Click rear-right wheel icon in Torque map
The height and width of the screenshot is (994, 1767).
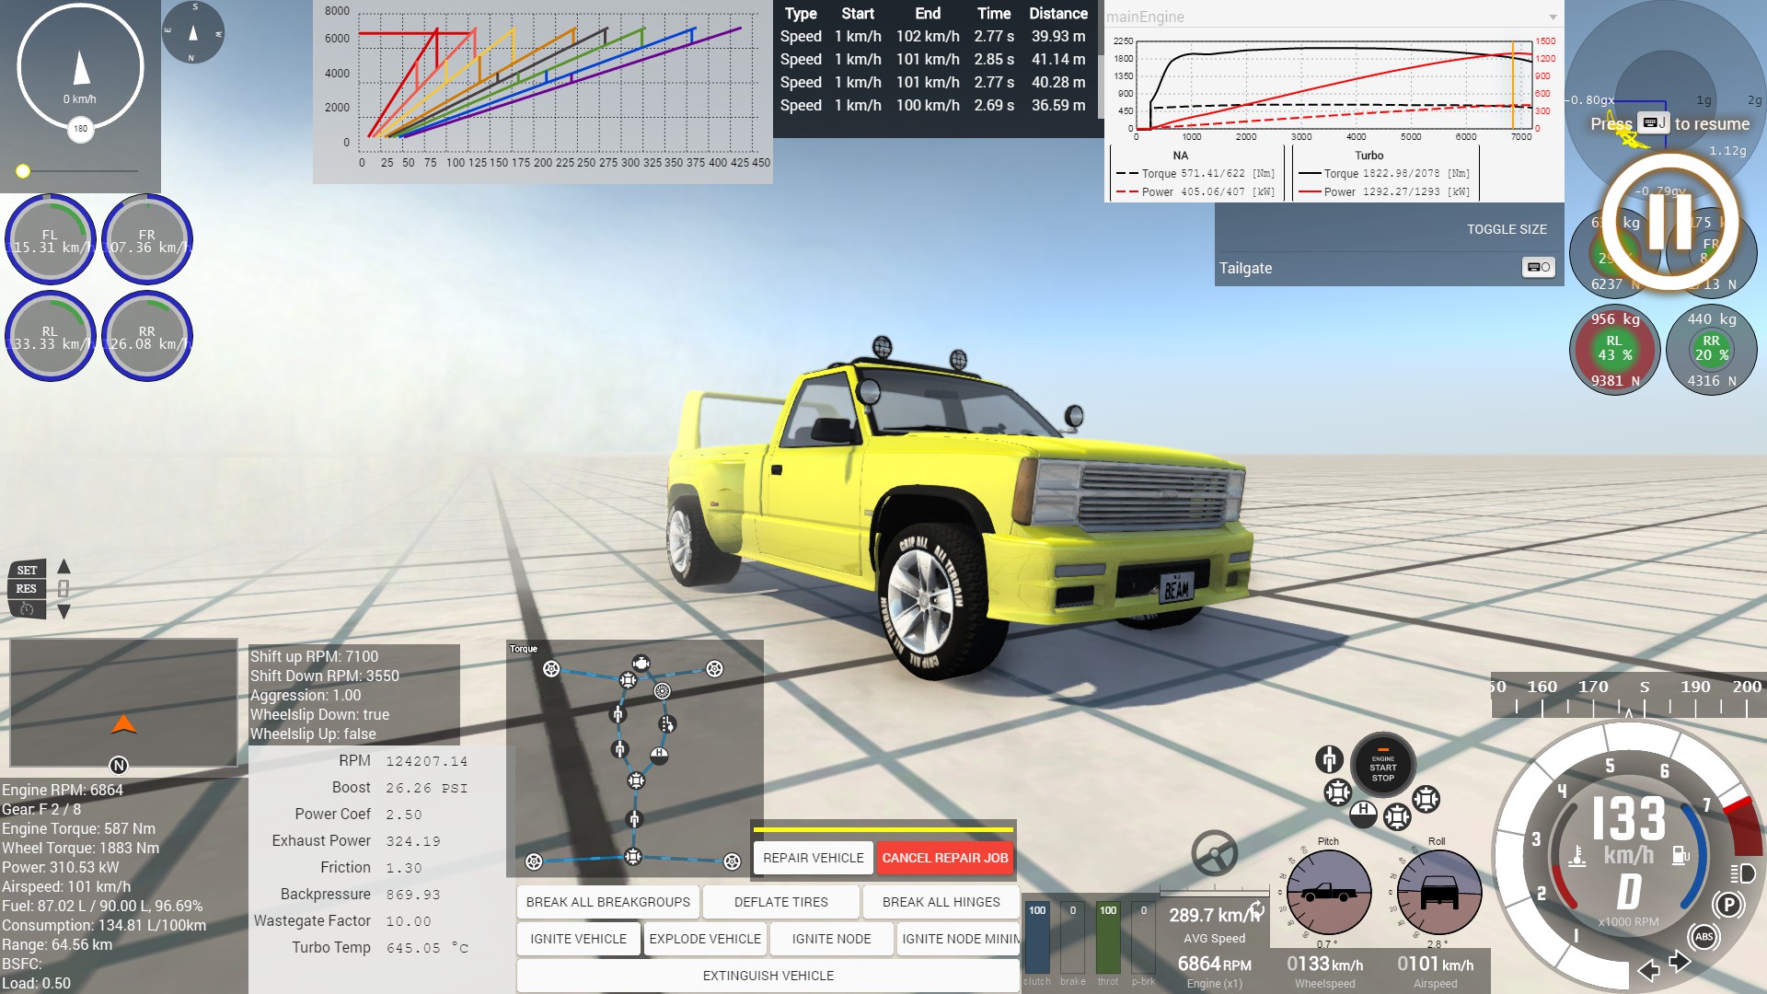pos(732,861)
